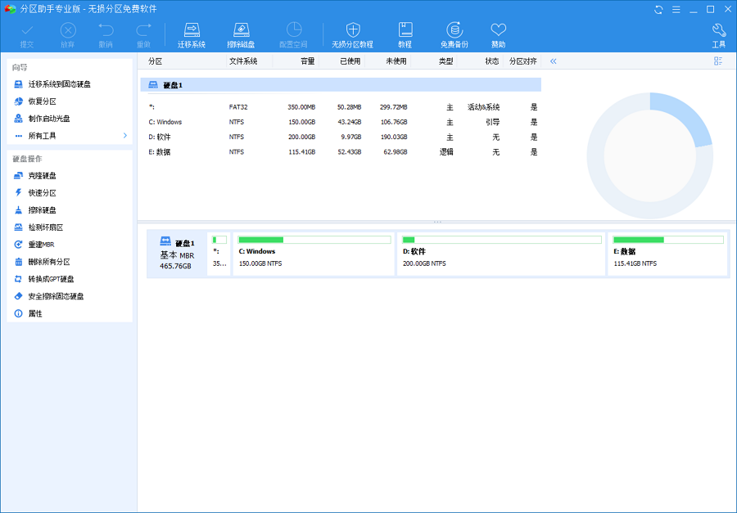The width and height of the screenshot is (737, 513).
Task: Open the hamburger menu in title bar
Action: (x=676, y=9)
